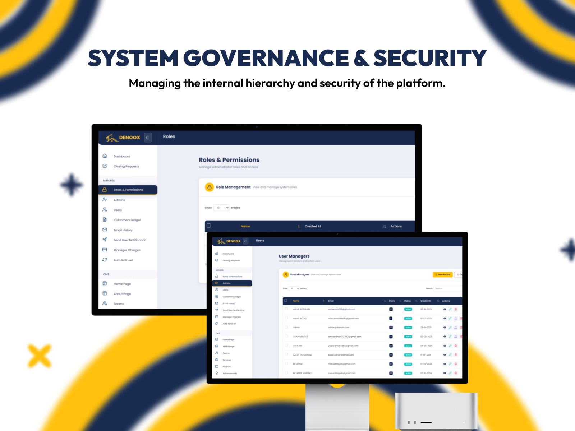575x431 pixels.
Task: Select Admins in Roles window sidebar
Action: tap(119, 200)
